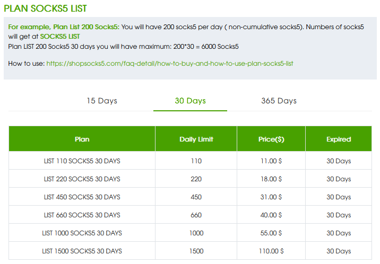Click the Expired column header
This screenshot has height=264, width=380.
pyautogui.click(x=339, y=139)
